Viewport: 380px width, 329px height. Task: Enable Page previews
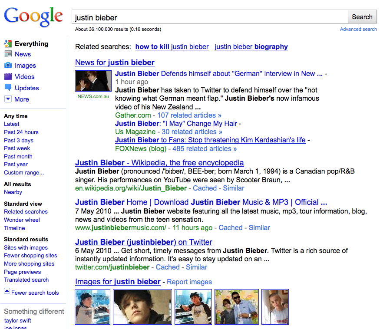(22, 272)
